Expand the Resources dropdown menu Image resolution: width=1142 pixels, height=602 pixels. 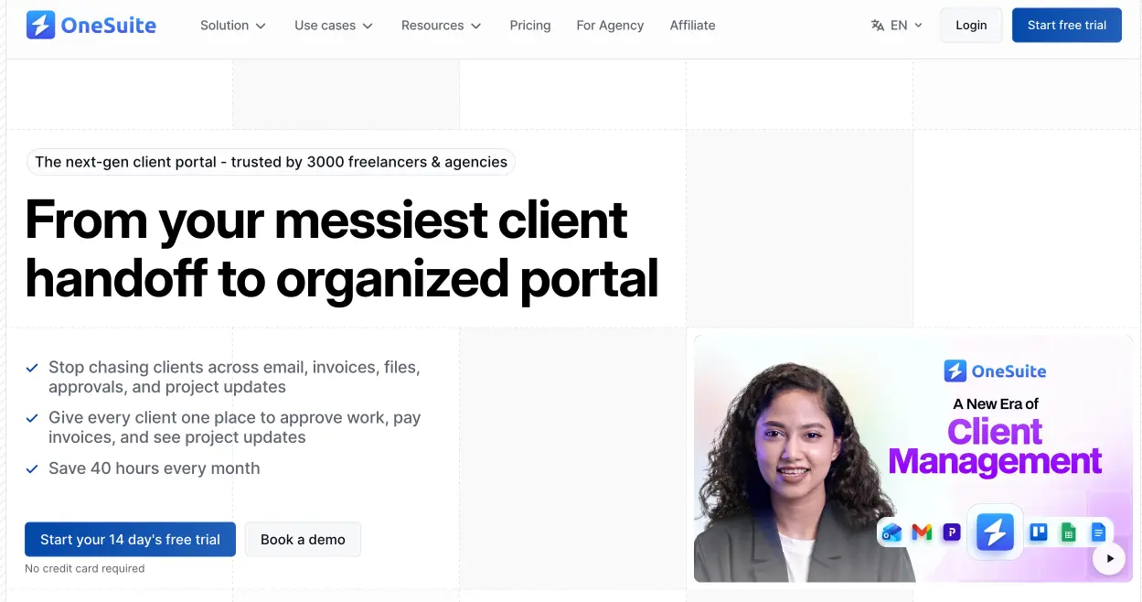[442, 26]
